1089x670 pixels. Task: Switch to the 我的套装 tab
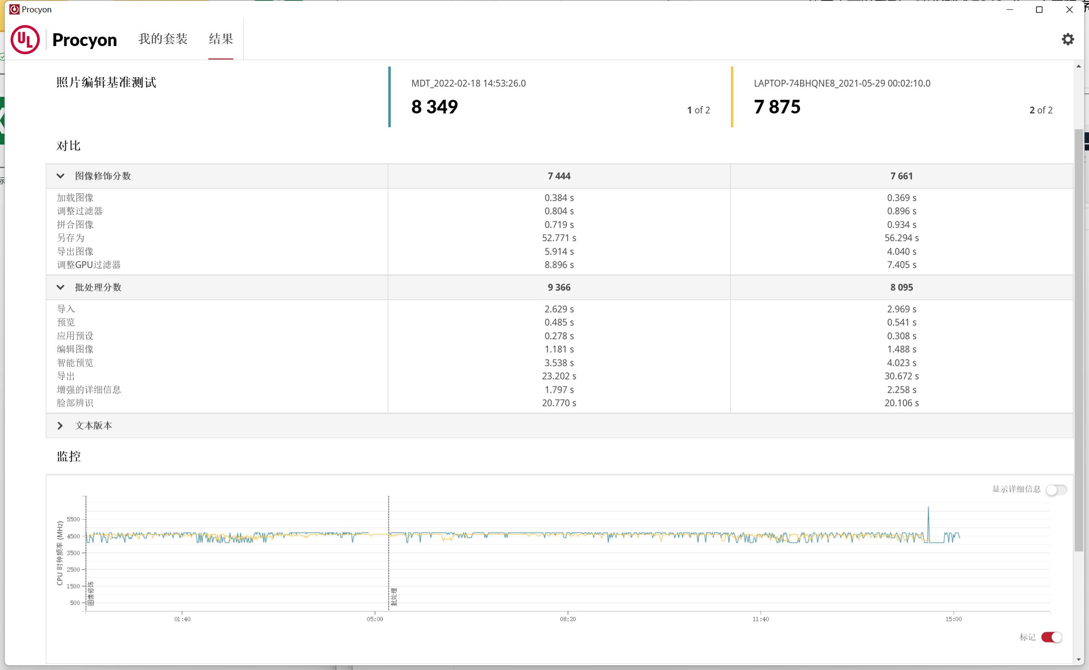click(163, 39)
